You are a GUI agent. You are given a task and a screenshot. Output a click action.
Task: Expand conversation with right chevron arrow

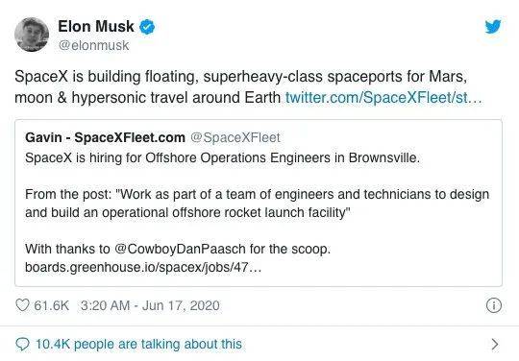pos(495,344)
